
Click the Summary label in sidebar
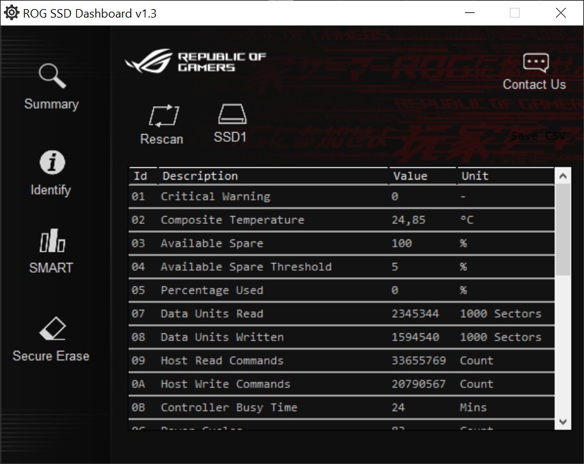click(51, 104)
